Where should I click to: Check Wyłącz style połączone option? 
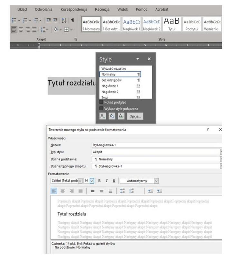101,109
